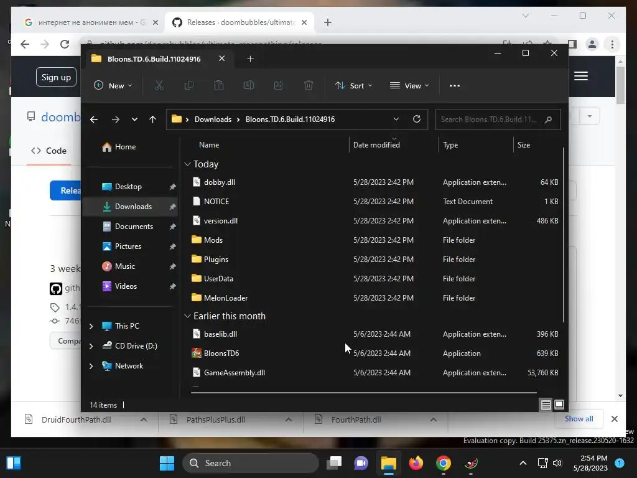The width and height of the screenshot is (637, 478).
Task: Open options arrow for PathsPlusPlus.dll download
Action: point(289,419)
